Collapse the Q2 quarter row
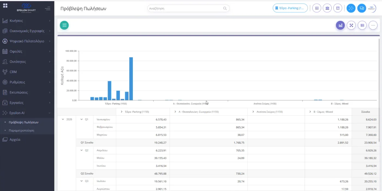Image resolution: width=382 pixels, height=191 pixels. [x=81, y=150]
